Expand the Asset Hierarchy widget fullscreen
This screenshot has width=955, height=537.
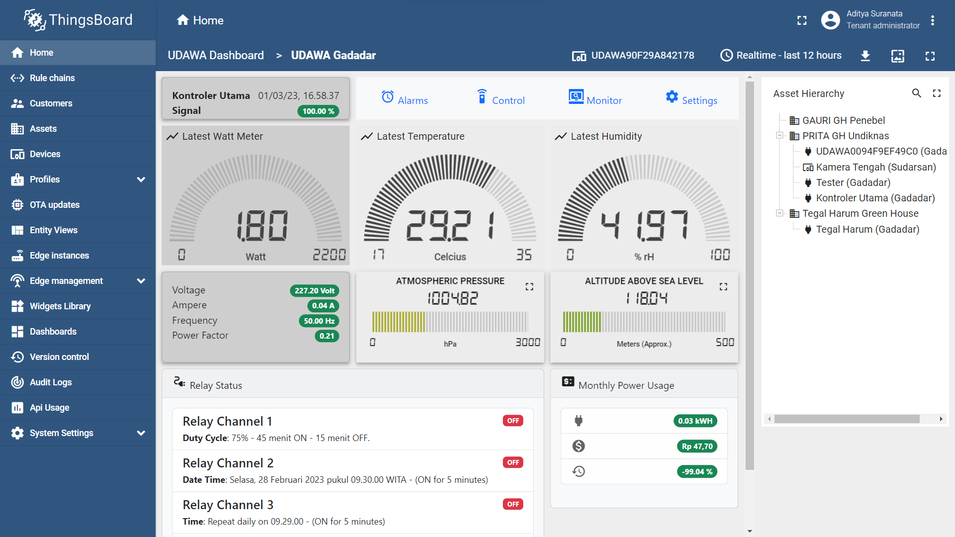[937, 93]
